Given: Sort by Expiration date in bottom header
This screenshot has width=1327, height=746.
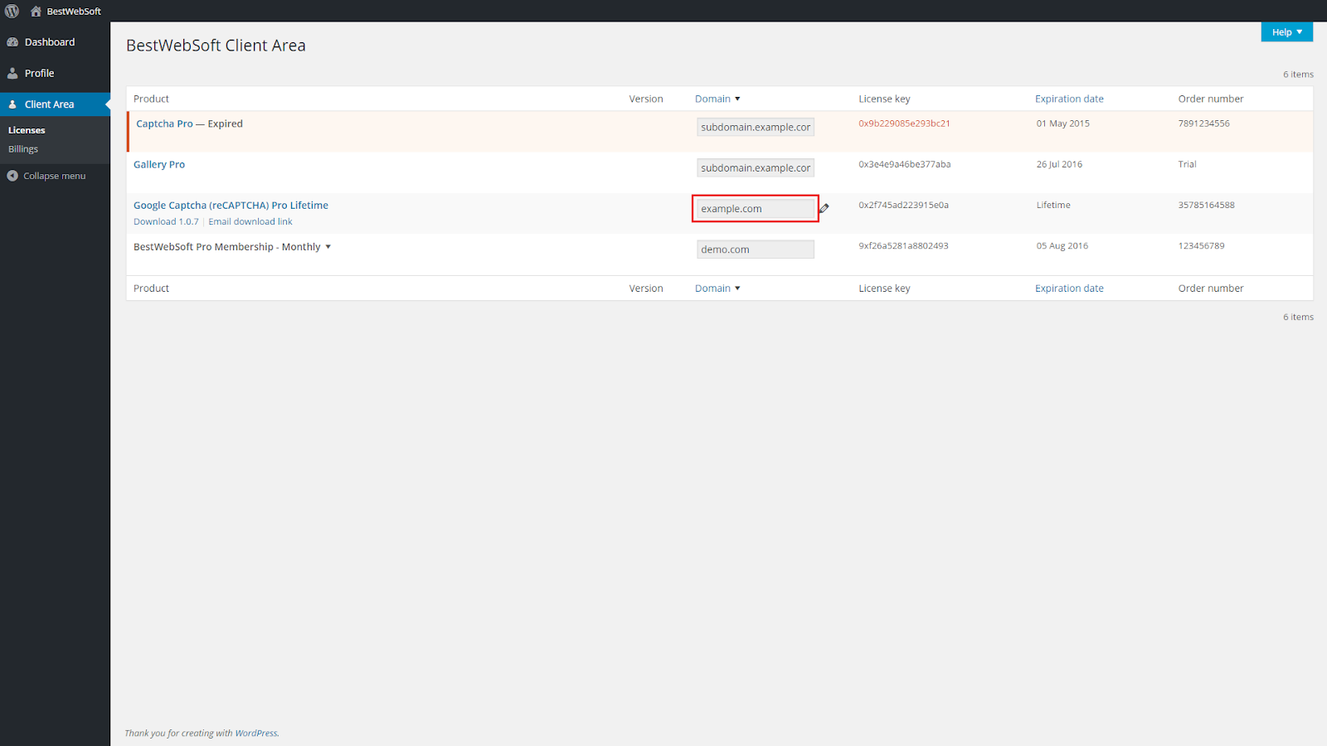Looking at the screenshot, I should (x=1069, y=288).
